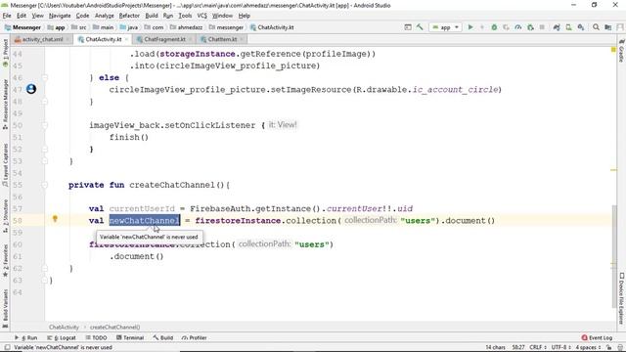This screenshot has width=626, height=352.
Task: Attach debugger to Android process icon
Action: click(530, 27)
